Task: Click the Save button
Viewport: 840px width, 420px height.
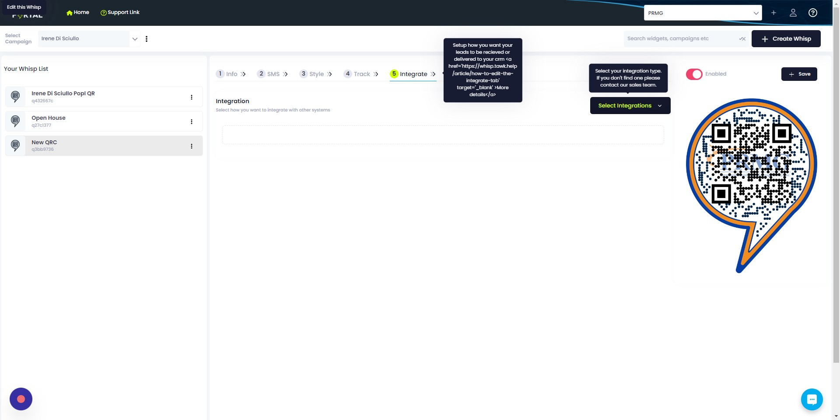Action: [x=799, y=74]
